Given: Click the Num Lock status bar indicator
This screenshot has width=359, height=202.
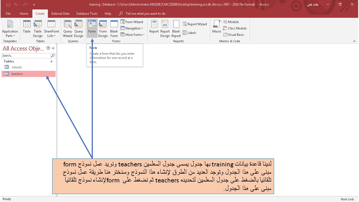Looking at the screenshot, I should [x=347, y=199].
